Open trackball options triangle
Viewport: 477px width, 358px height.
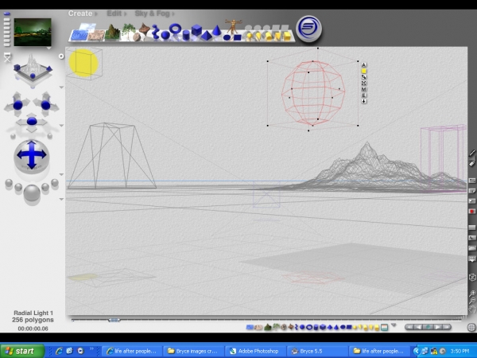tap(61, 174)
